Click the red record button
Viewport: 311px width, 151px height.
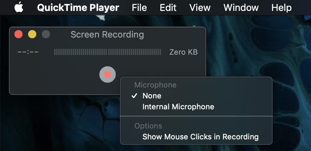tap(108, 74)
